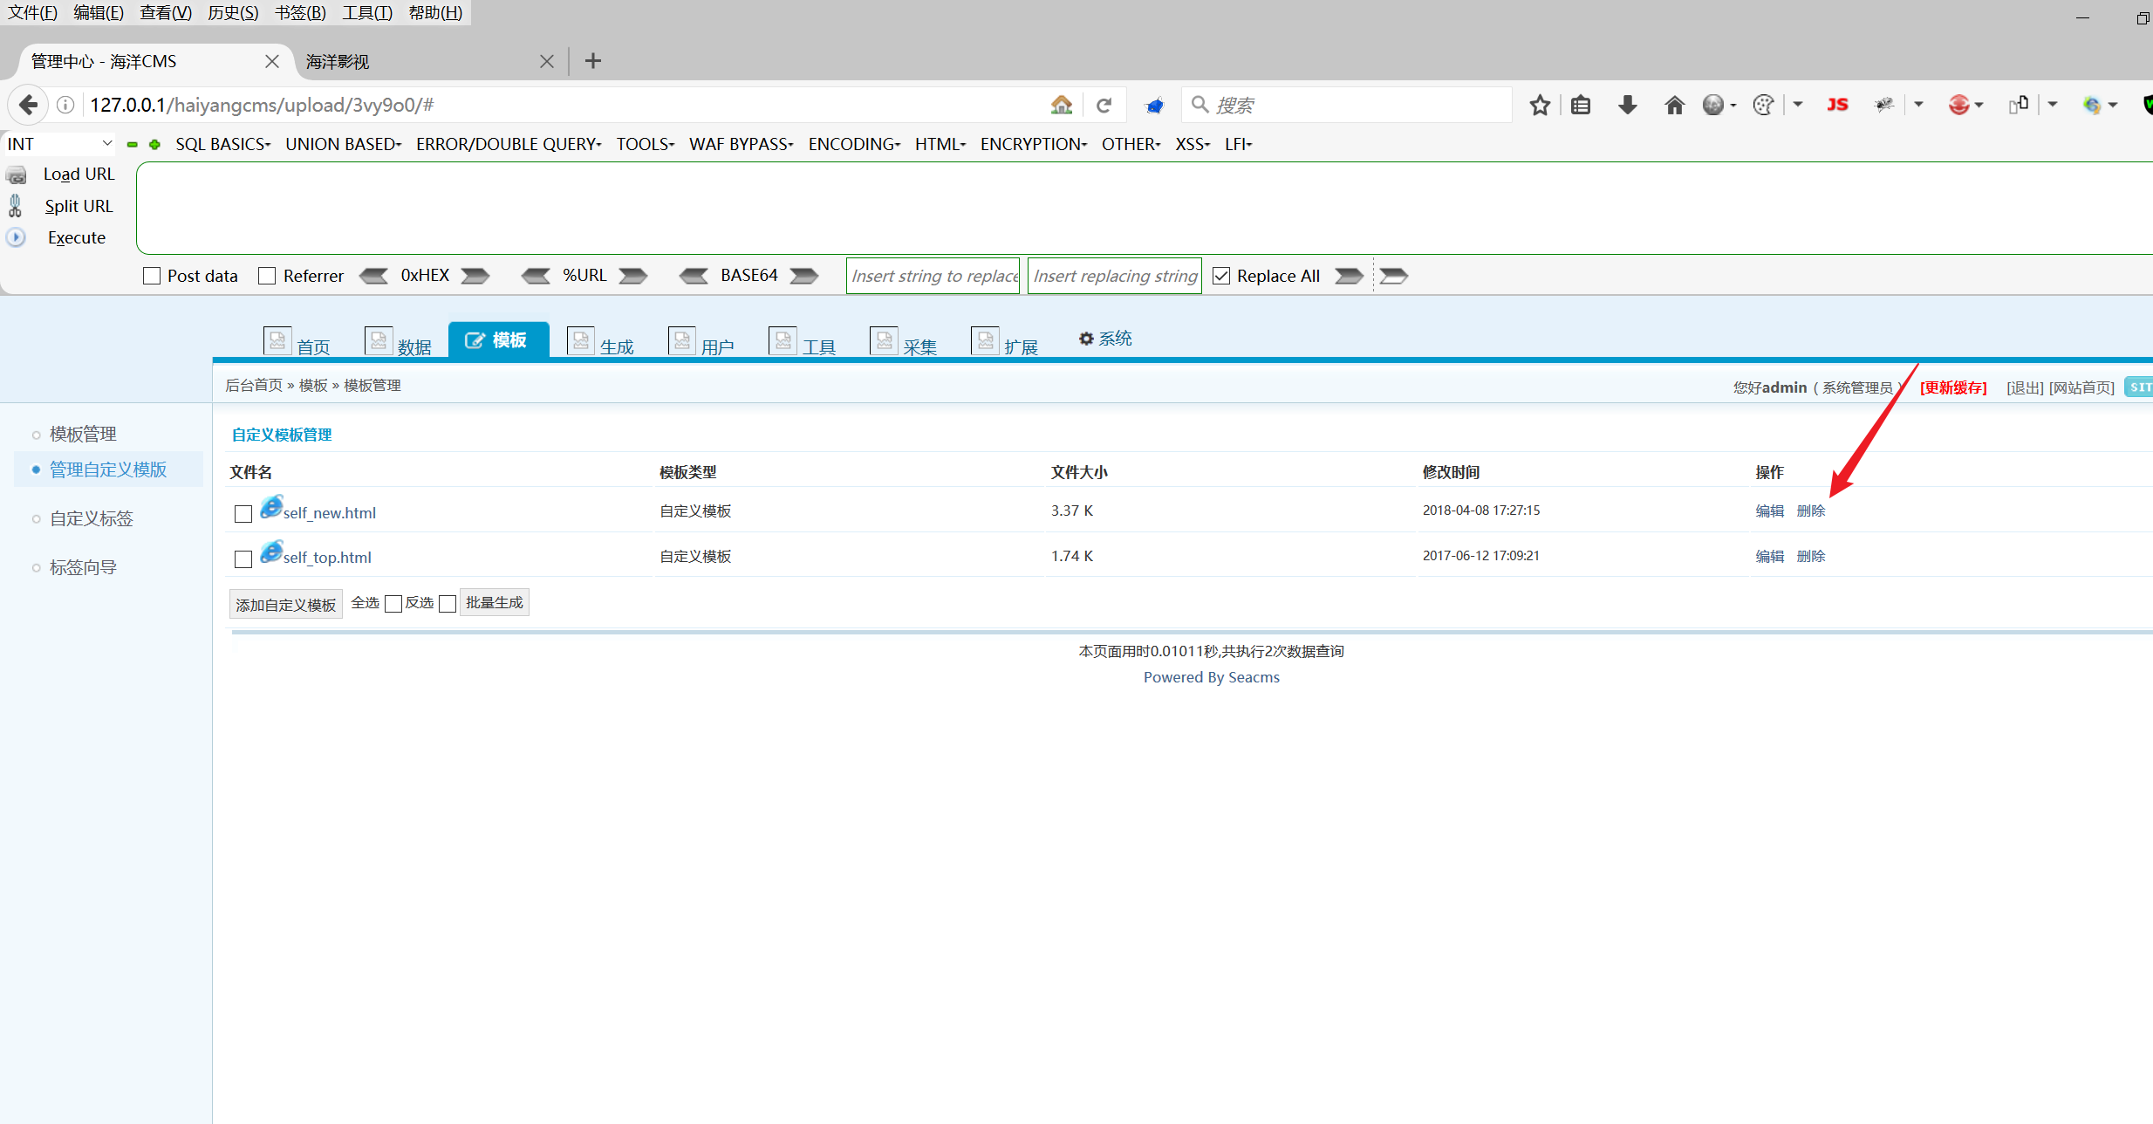This screenshot has width=2153, height=1124.
Task: Click the red JS toolbar icon
Action: [1837, 105]
